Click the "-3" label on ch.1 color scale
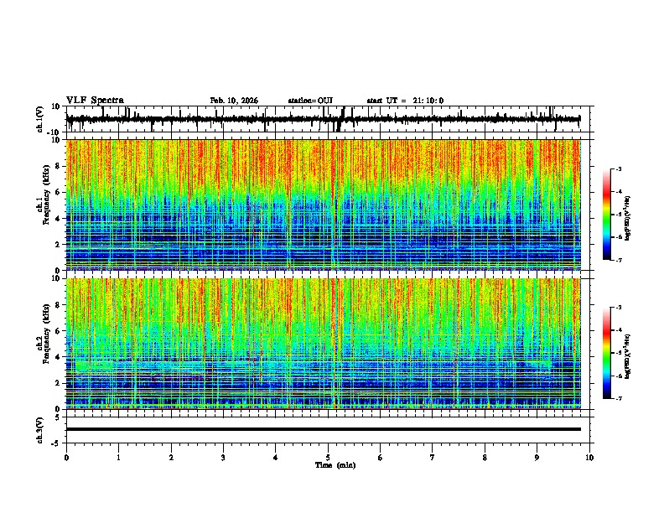This screenshot has width=664, height=513. pyautogui.click(x=618, y=169)
